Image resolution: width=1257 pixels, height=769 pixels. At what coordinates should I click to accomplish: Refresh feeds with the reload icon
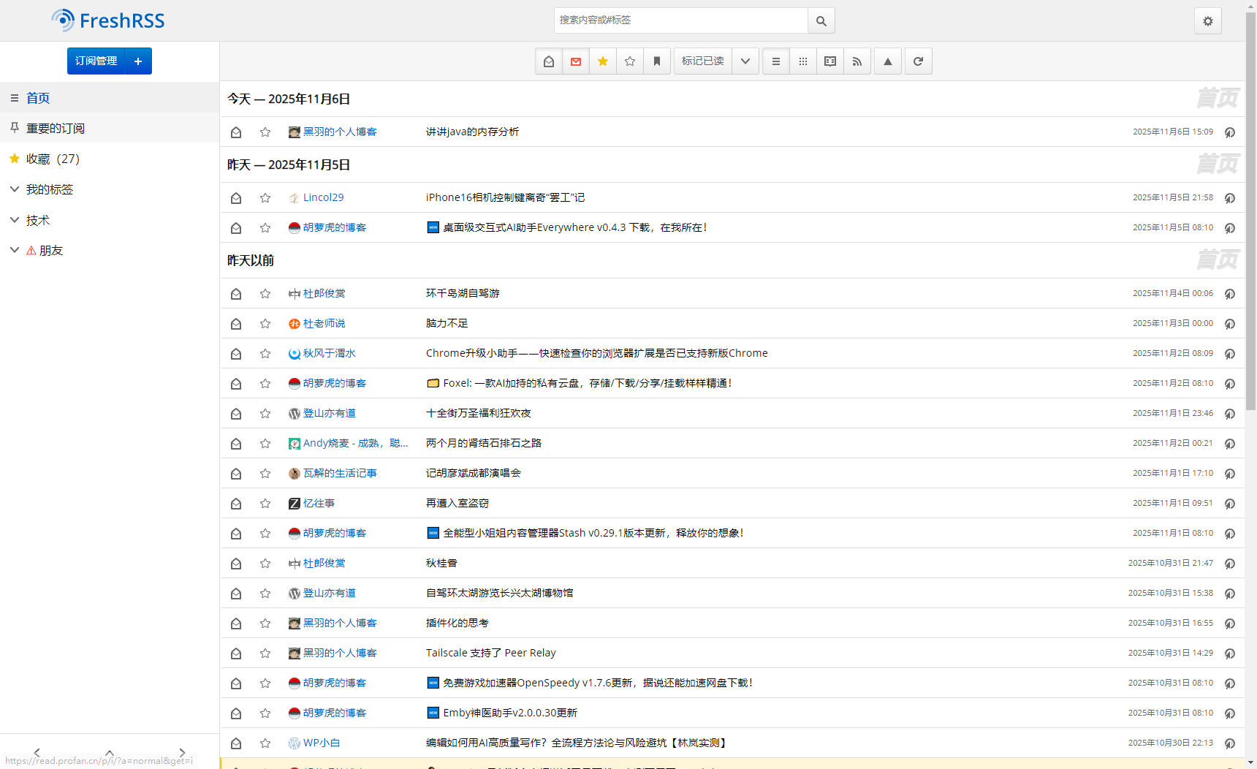(x=918, y=61)
